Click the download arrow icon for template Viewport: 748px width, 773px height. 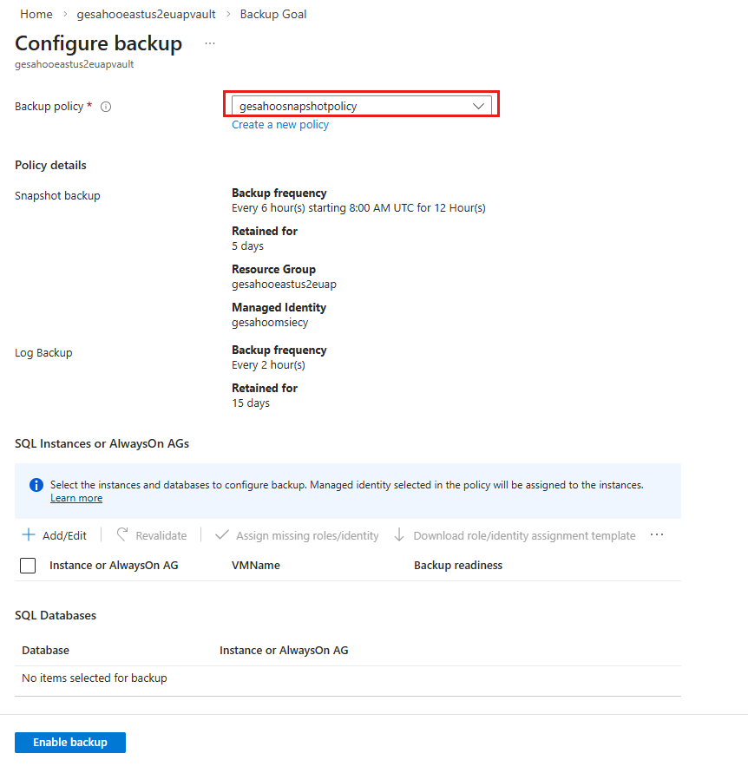click(399, 535)
